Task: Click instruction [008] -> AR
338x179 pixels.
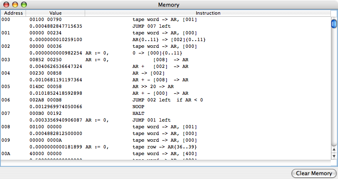Action: 171,60
